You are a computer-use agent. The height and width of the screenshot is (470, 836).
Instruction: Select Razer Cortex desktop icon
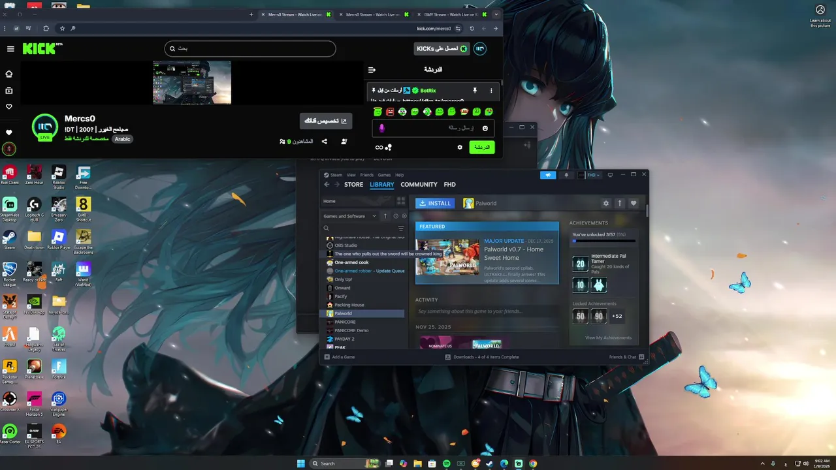9,434
